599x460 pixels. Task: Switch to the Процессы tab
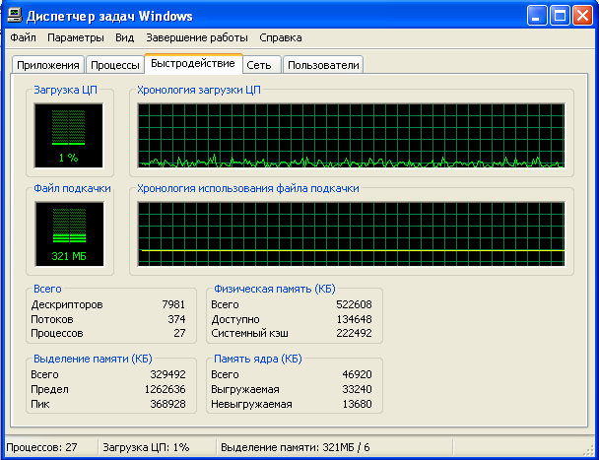[x=114, y=65]
